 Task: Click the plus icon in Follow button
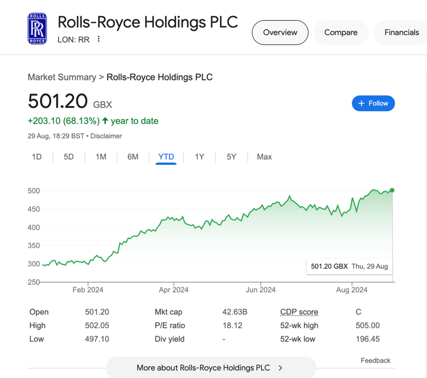pos(362,103)
